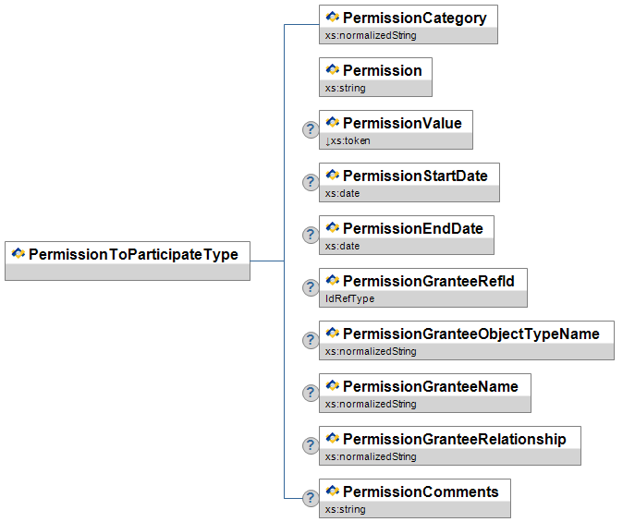
Task: Click the xs:string type under PermissionComments
Action: pyautogui.click(x=346, y=509)
